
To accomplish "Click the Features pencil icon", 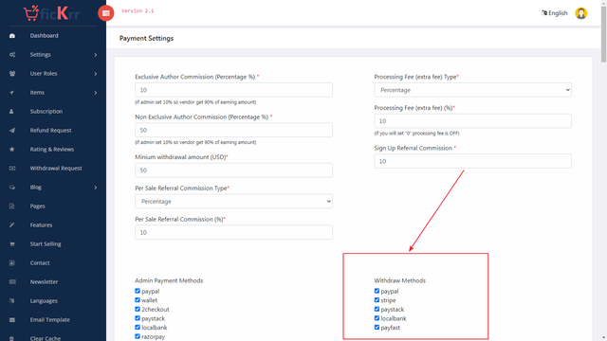I will [x=12, y=225].
